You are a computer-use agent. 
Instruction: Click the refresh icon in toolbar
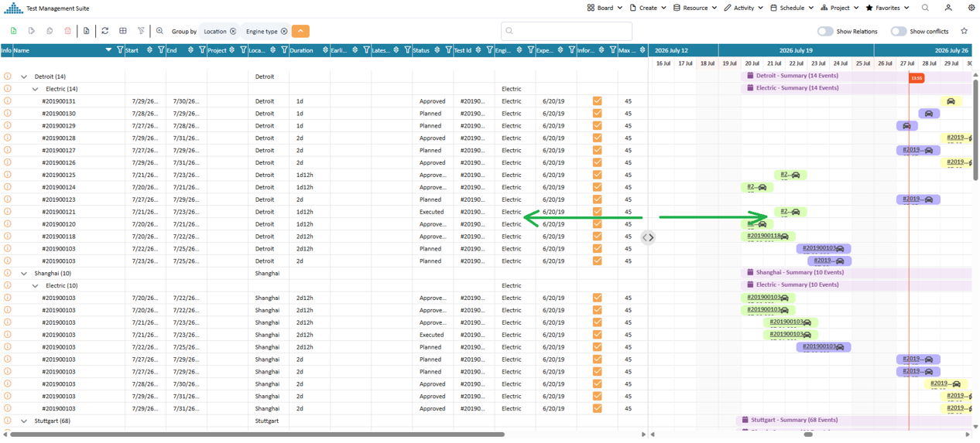(x=105, y=31)
